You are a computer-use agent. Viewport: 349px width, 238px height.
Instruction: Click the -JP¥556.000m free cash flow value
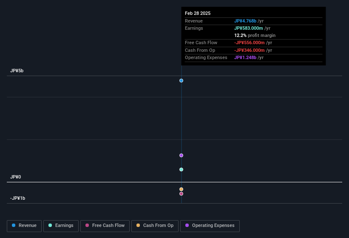[x=249, y=42]
